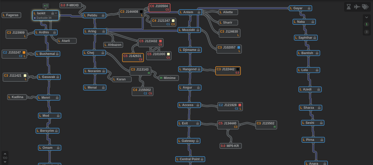Viewport: 373px width, 165px height.
Task: Toggle the lock on Mozzidit system
Action: [198, 30]
